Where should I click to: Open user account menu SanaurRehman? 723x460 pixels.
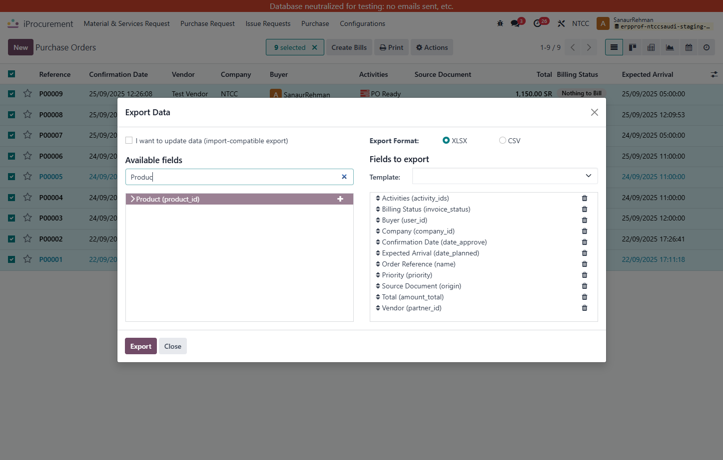pos(655,23)
